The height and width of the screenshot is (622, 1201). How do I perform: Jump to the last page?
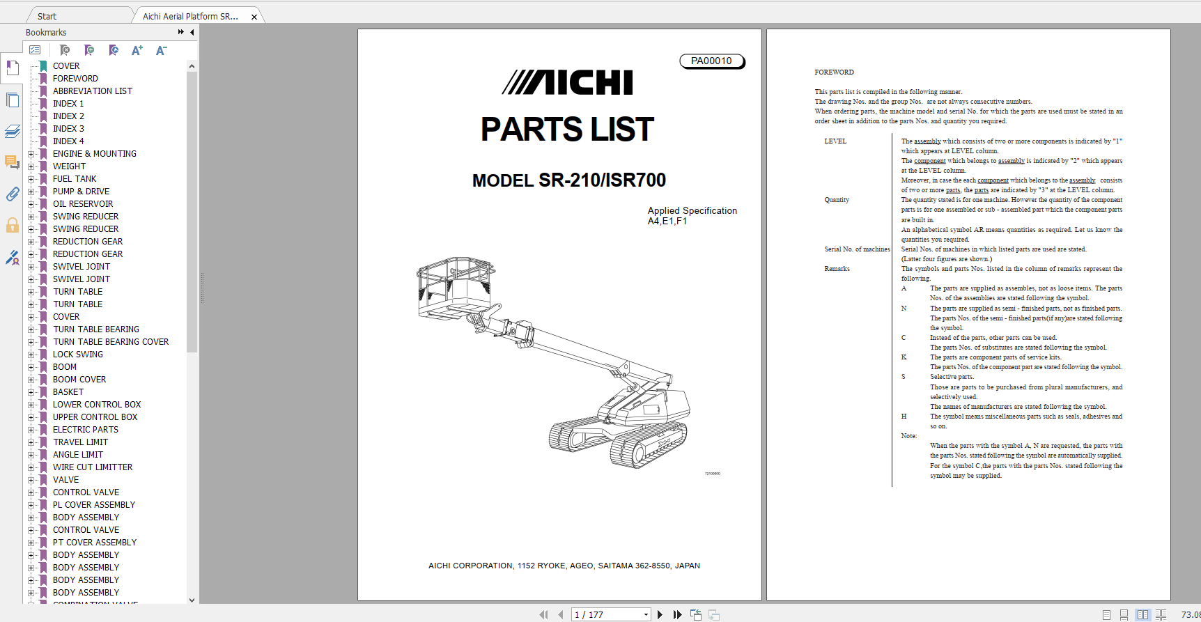(677, 614)
